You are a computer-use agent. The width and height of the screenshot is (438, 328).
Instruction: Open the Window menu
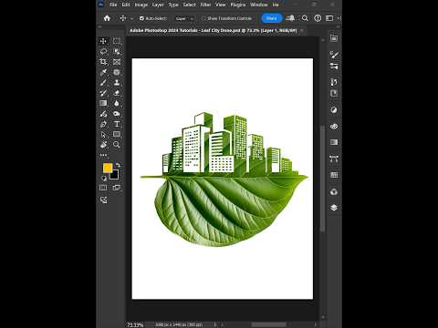click(x=259, y=5)
